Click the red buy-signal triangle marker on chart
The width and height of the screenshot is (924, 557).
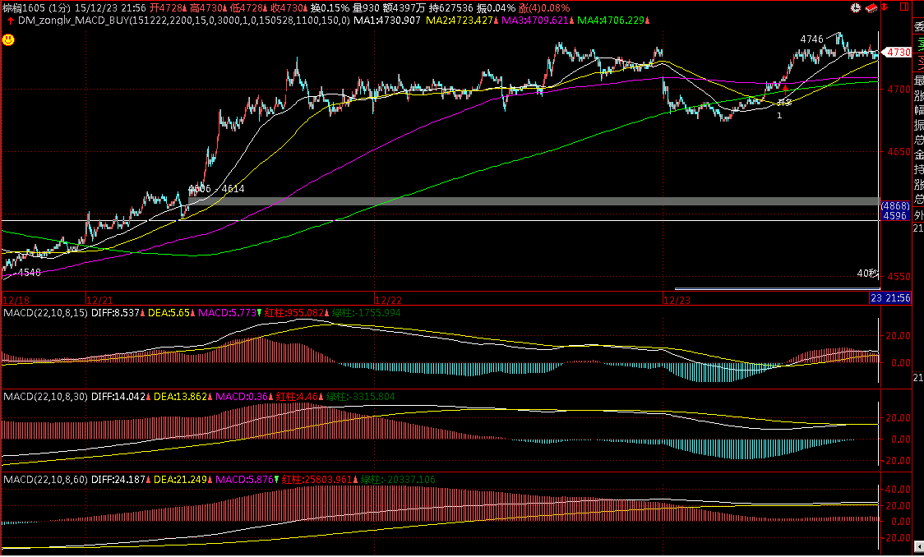point(785,87)
